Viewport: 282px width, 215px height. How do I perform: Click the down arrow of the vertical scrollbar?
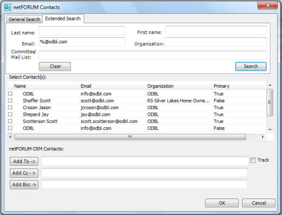click(x=270, y=129)
